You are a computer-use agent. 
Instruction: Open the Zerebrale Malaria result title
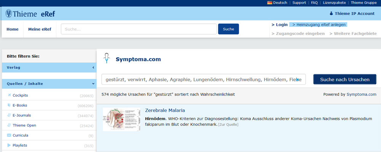pos(165,110)
